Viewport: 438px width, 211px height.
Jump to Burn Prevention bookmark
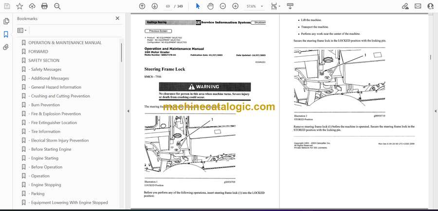[44, 105]
